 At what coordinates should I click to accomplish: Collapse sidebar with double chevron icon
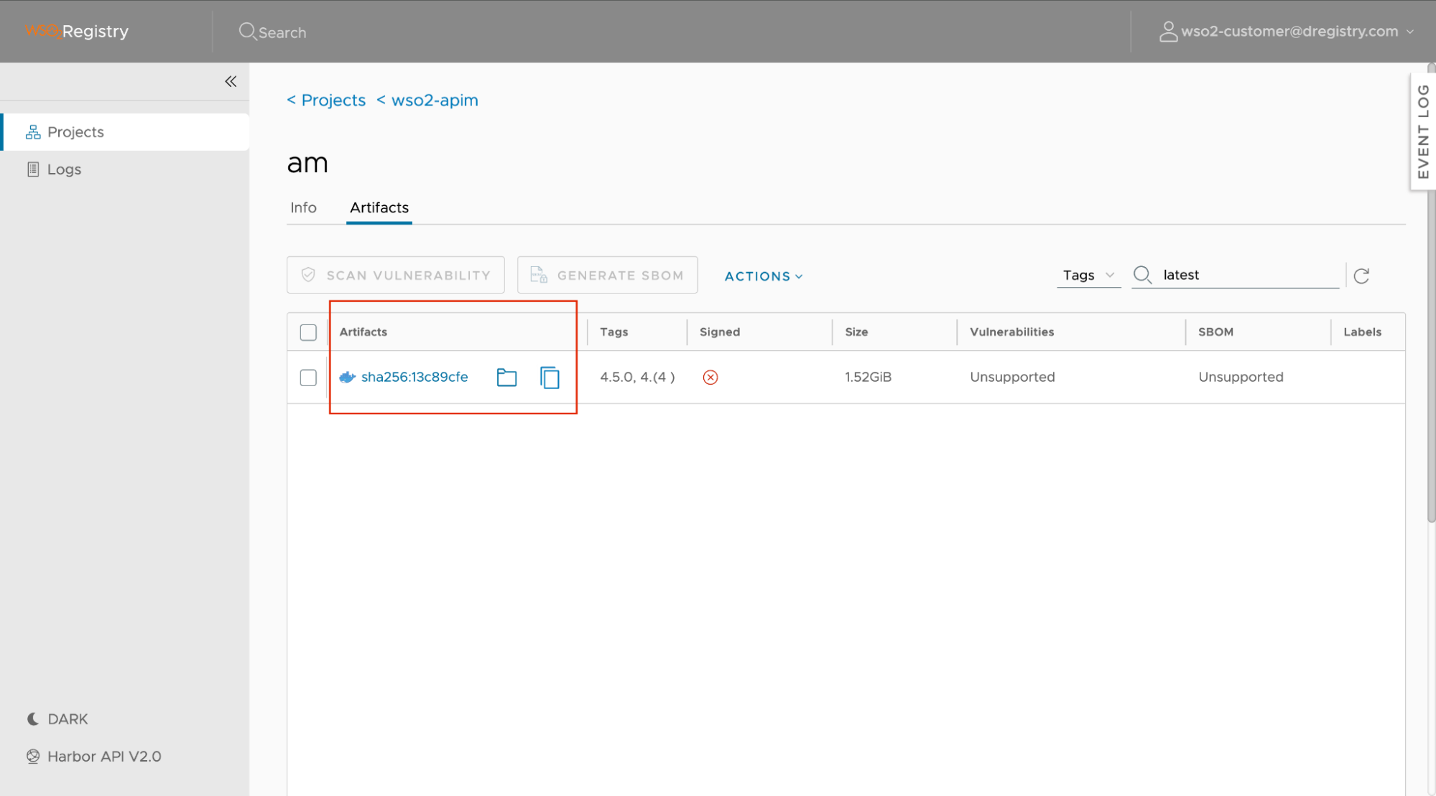coord(231,81)
